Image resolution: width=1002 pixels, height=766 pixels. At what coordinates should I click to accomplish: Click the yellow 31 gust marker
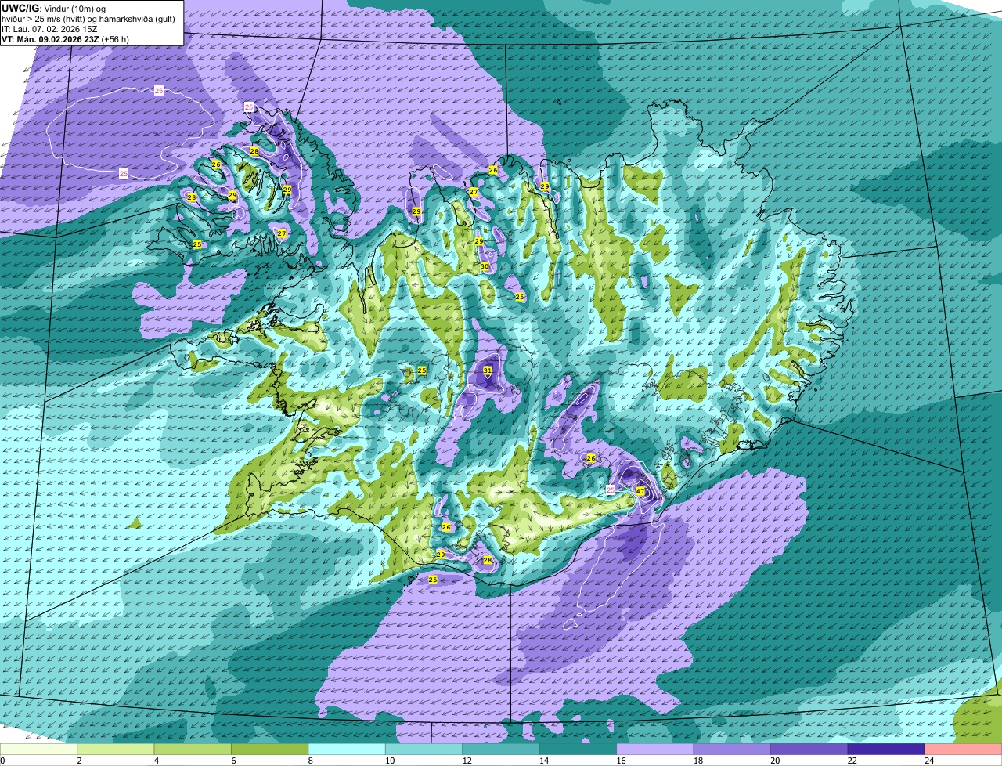[x=488, y=370]
